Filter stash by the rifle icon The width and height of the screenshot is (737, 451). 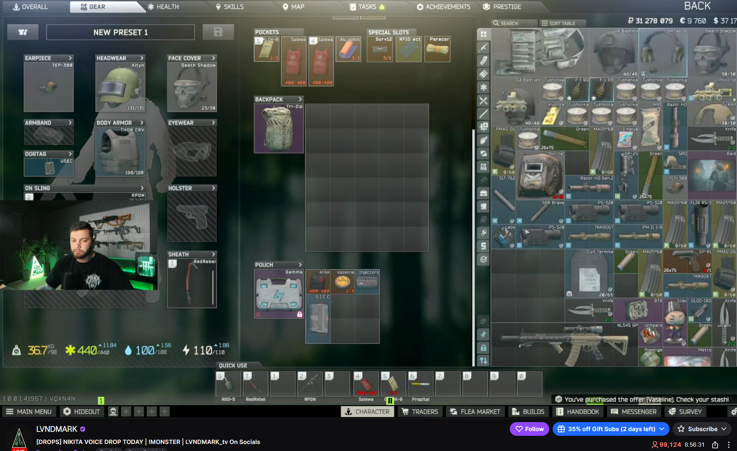pyautogui.click(x=484, y=48)
